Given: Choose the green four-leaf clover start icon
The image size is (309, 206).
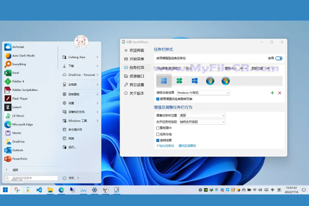Looking at the screenshot, I should point(179,81).
